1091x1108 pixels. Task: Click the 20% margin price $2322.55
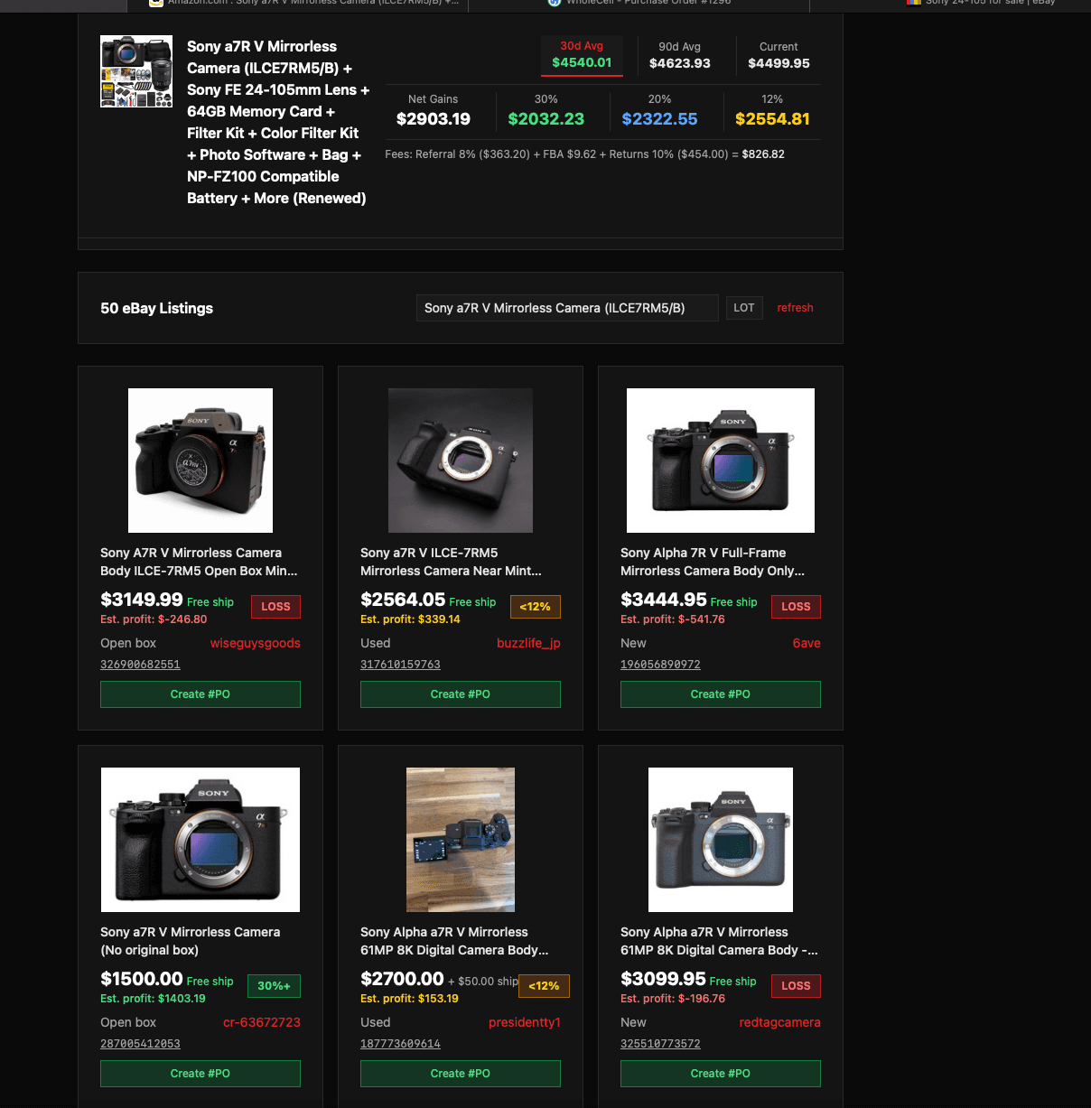click(x=660, y=119)
